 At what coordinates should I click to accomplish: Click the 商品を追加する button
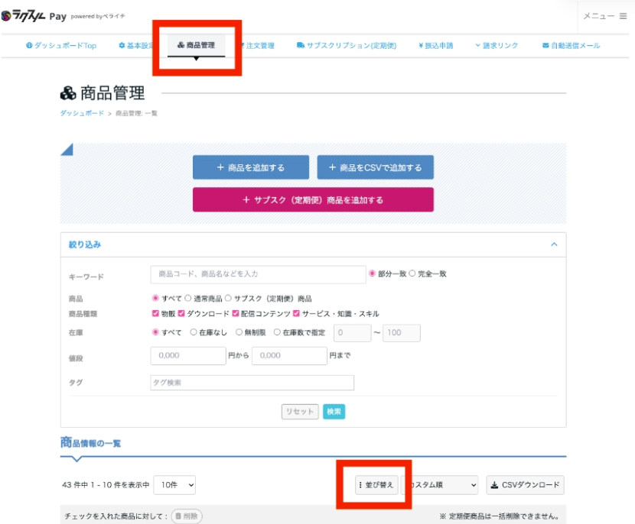tap(251, 167)
